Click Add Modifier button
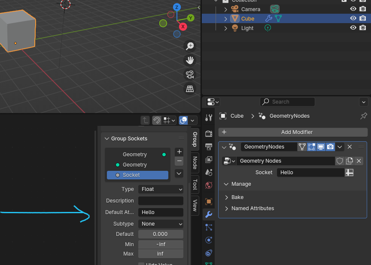 pyautogui.click(x=293, y=132)
